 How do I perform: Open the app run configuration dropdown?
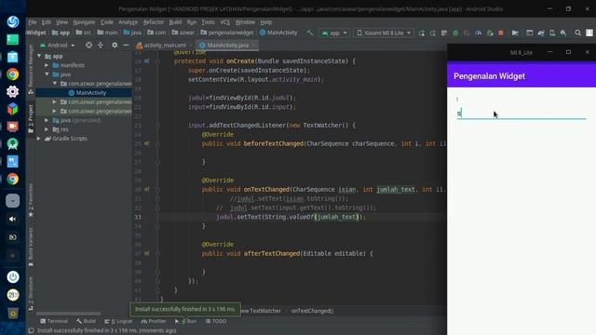[x=334, y=33]
